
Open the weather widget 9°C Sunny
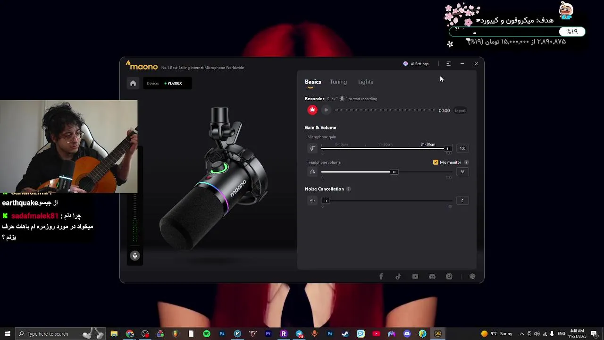(496, 334)
